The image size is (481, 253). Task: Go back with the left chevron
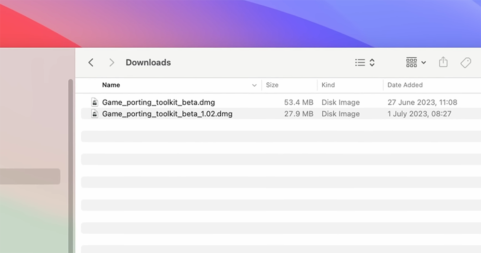[x=91, y=63]
